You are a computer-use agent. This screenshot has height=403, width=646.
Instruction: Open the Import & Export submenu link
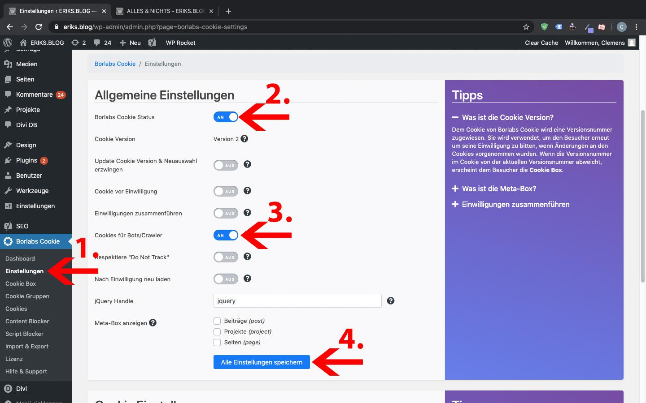point(27,346)
